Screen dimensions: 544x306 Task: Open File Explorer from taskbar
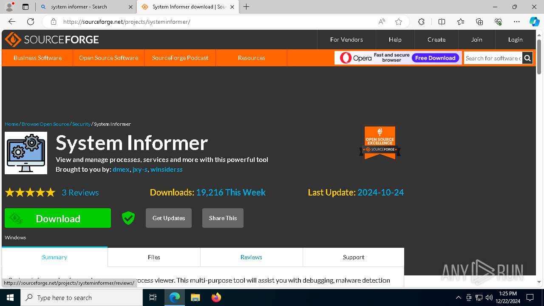pos(195,297)
